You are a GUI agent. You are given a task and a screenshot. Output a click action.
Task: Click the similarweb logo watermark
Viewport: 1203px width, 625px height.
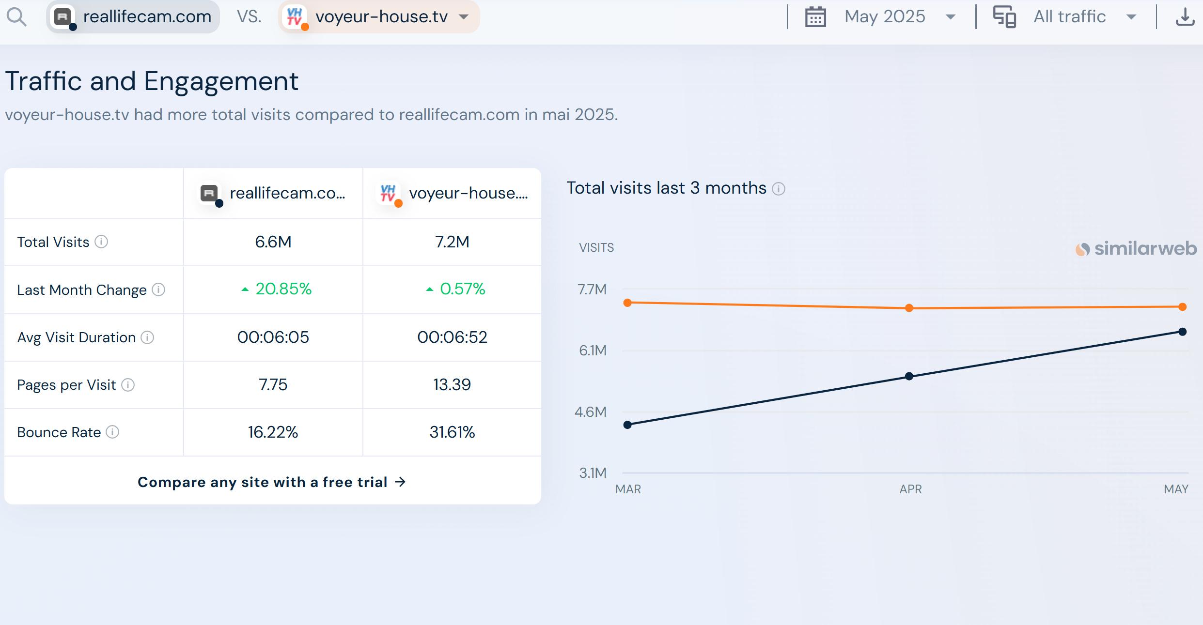coord(1136,248)
